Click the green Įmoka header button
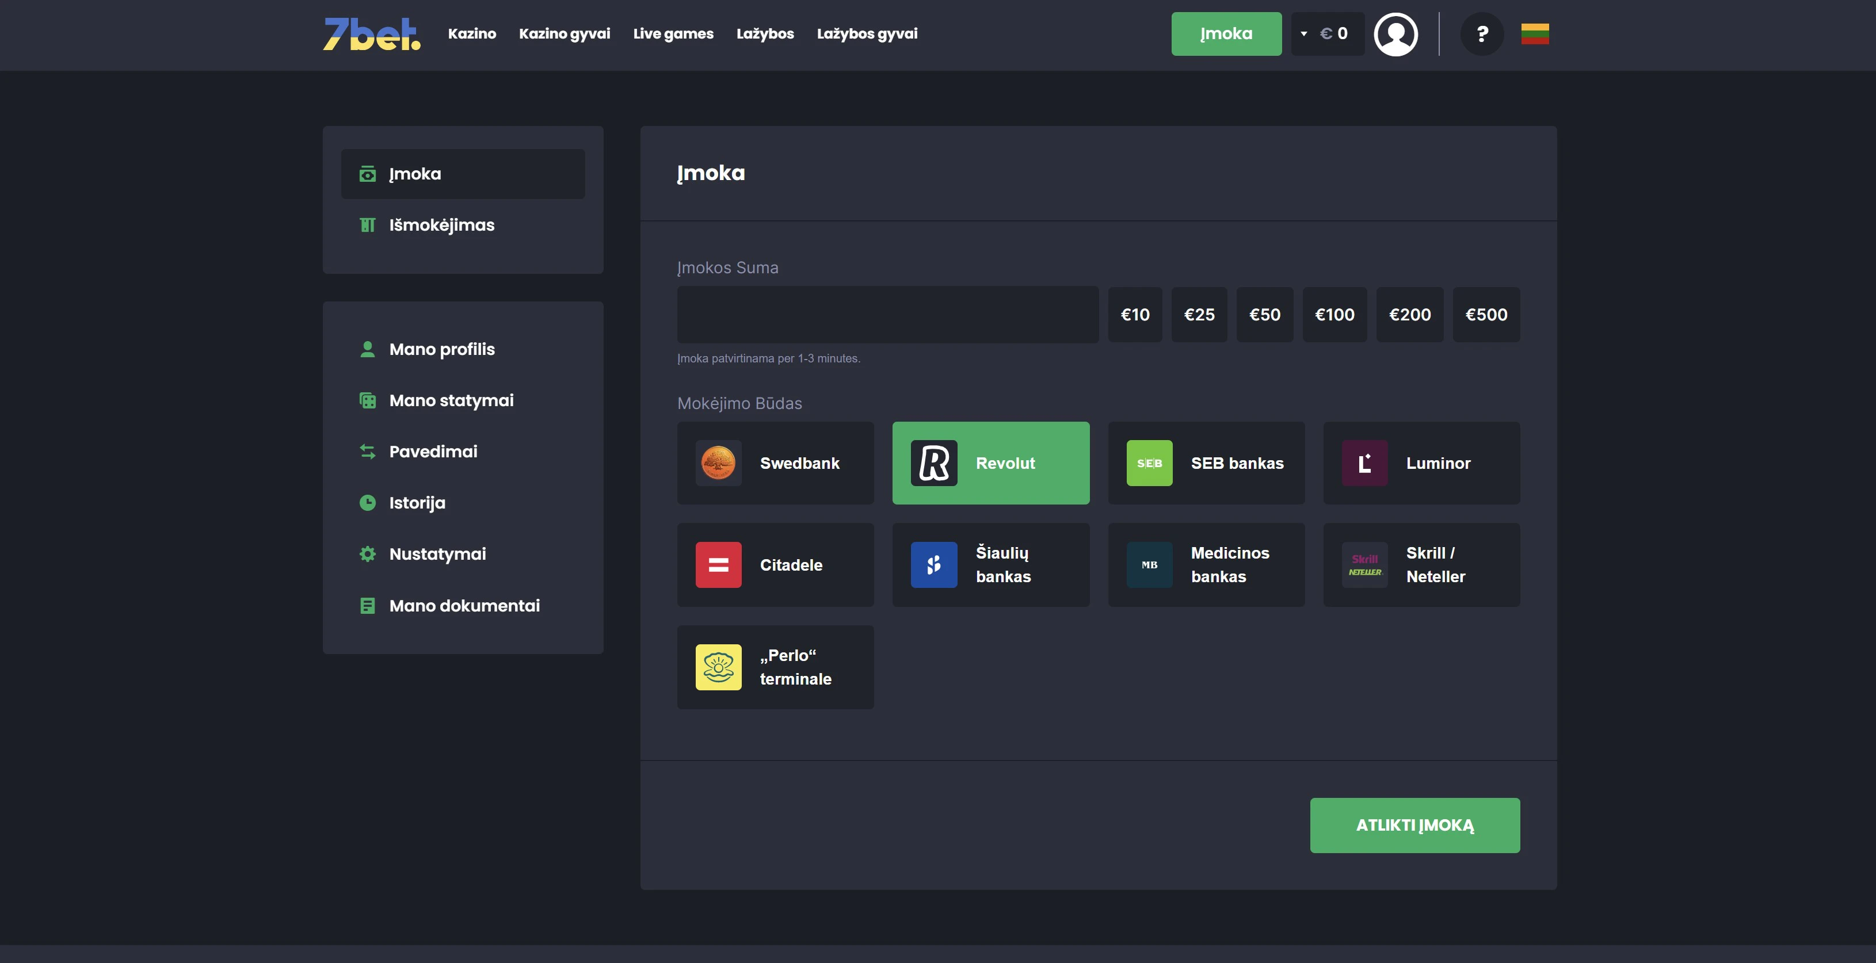This screenshot has height=963, width=1876. (x=1226, y=34)
